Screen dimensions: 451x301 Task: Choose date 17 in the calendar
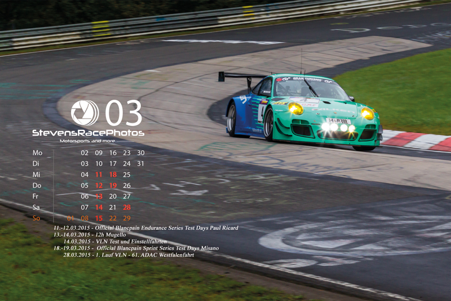(113, 164)
